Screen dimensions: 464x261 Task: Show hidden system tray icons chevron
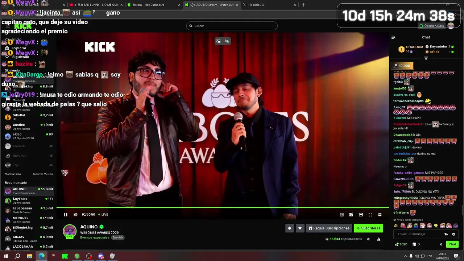(x=405, y=256)
